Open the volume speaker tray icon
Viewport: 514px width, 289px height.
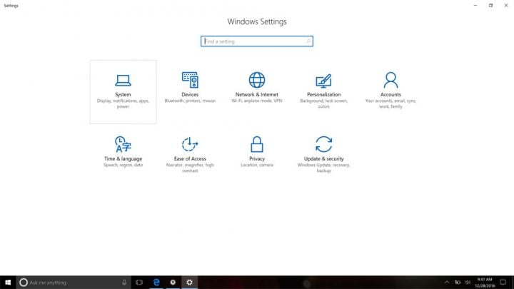(x=468, y=283)
